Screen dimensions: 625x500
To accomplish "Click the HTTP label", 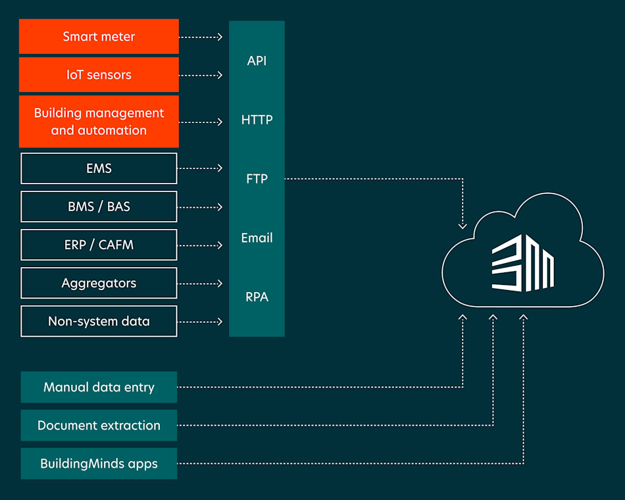I will tap(257, 120).
